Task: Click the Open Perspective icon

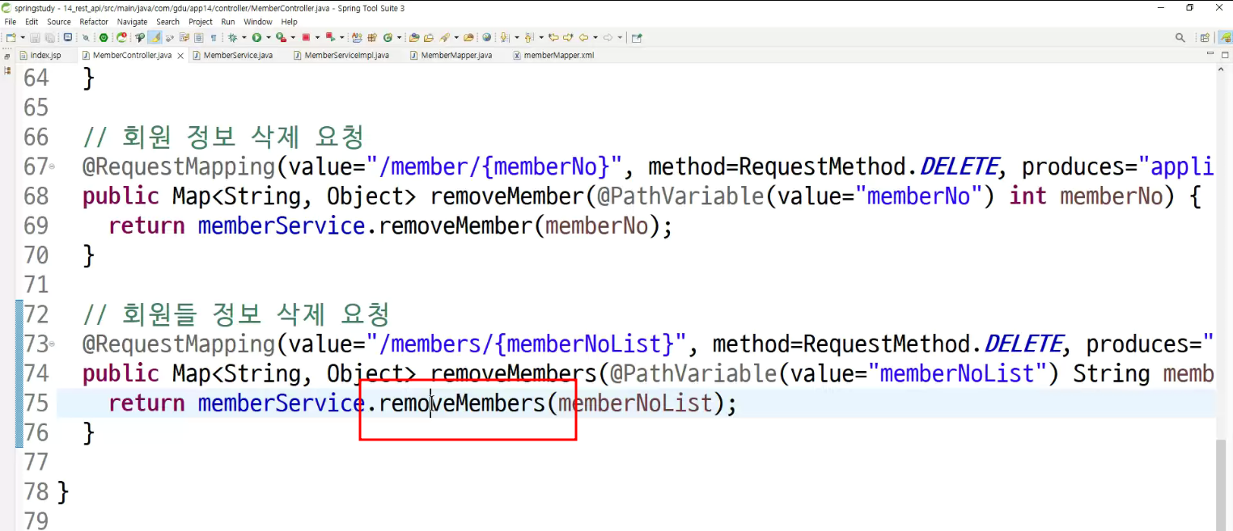Action: click(x=1205, y=37)
